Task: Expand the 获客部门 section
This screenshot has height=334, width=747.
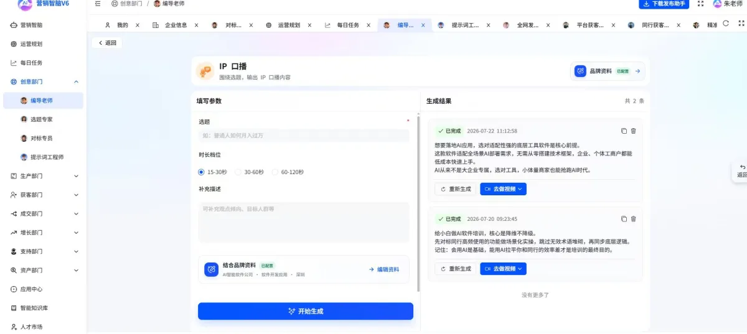Action: (76, 195)
